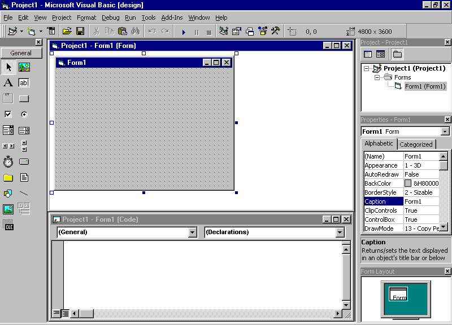Open Form Layout Window from toolbar
452x325 pixels.
pos(250,31)
